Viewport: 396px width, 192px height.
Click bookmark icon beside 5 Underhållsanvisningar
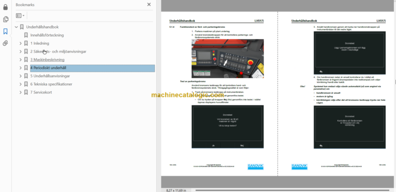26,76
